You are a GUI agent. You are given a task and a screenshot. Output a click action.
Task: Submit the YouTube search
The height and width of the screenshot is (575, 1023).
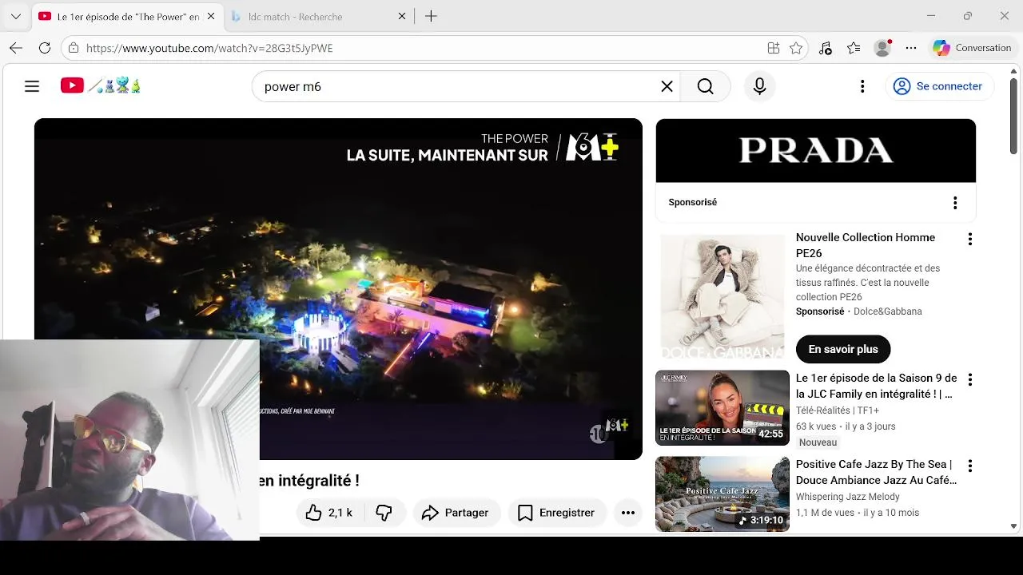705,86
